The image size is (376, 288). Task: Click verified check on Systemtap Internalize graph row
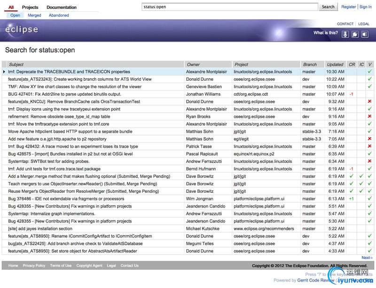point(370,213)
